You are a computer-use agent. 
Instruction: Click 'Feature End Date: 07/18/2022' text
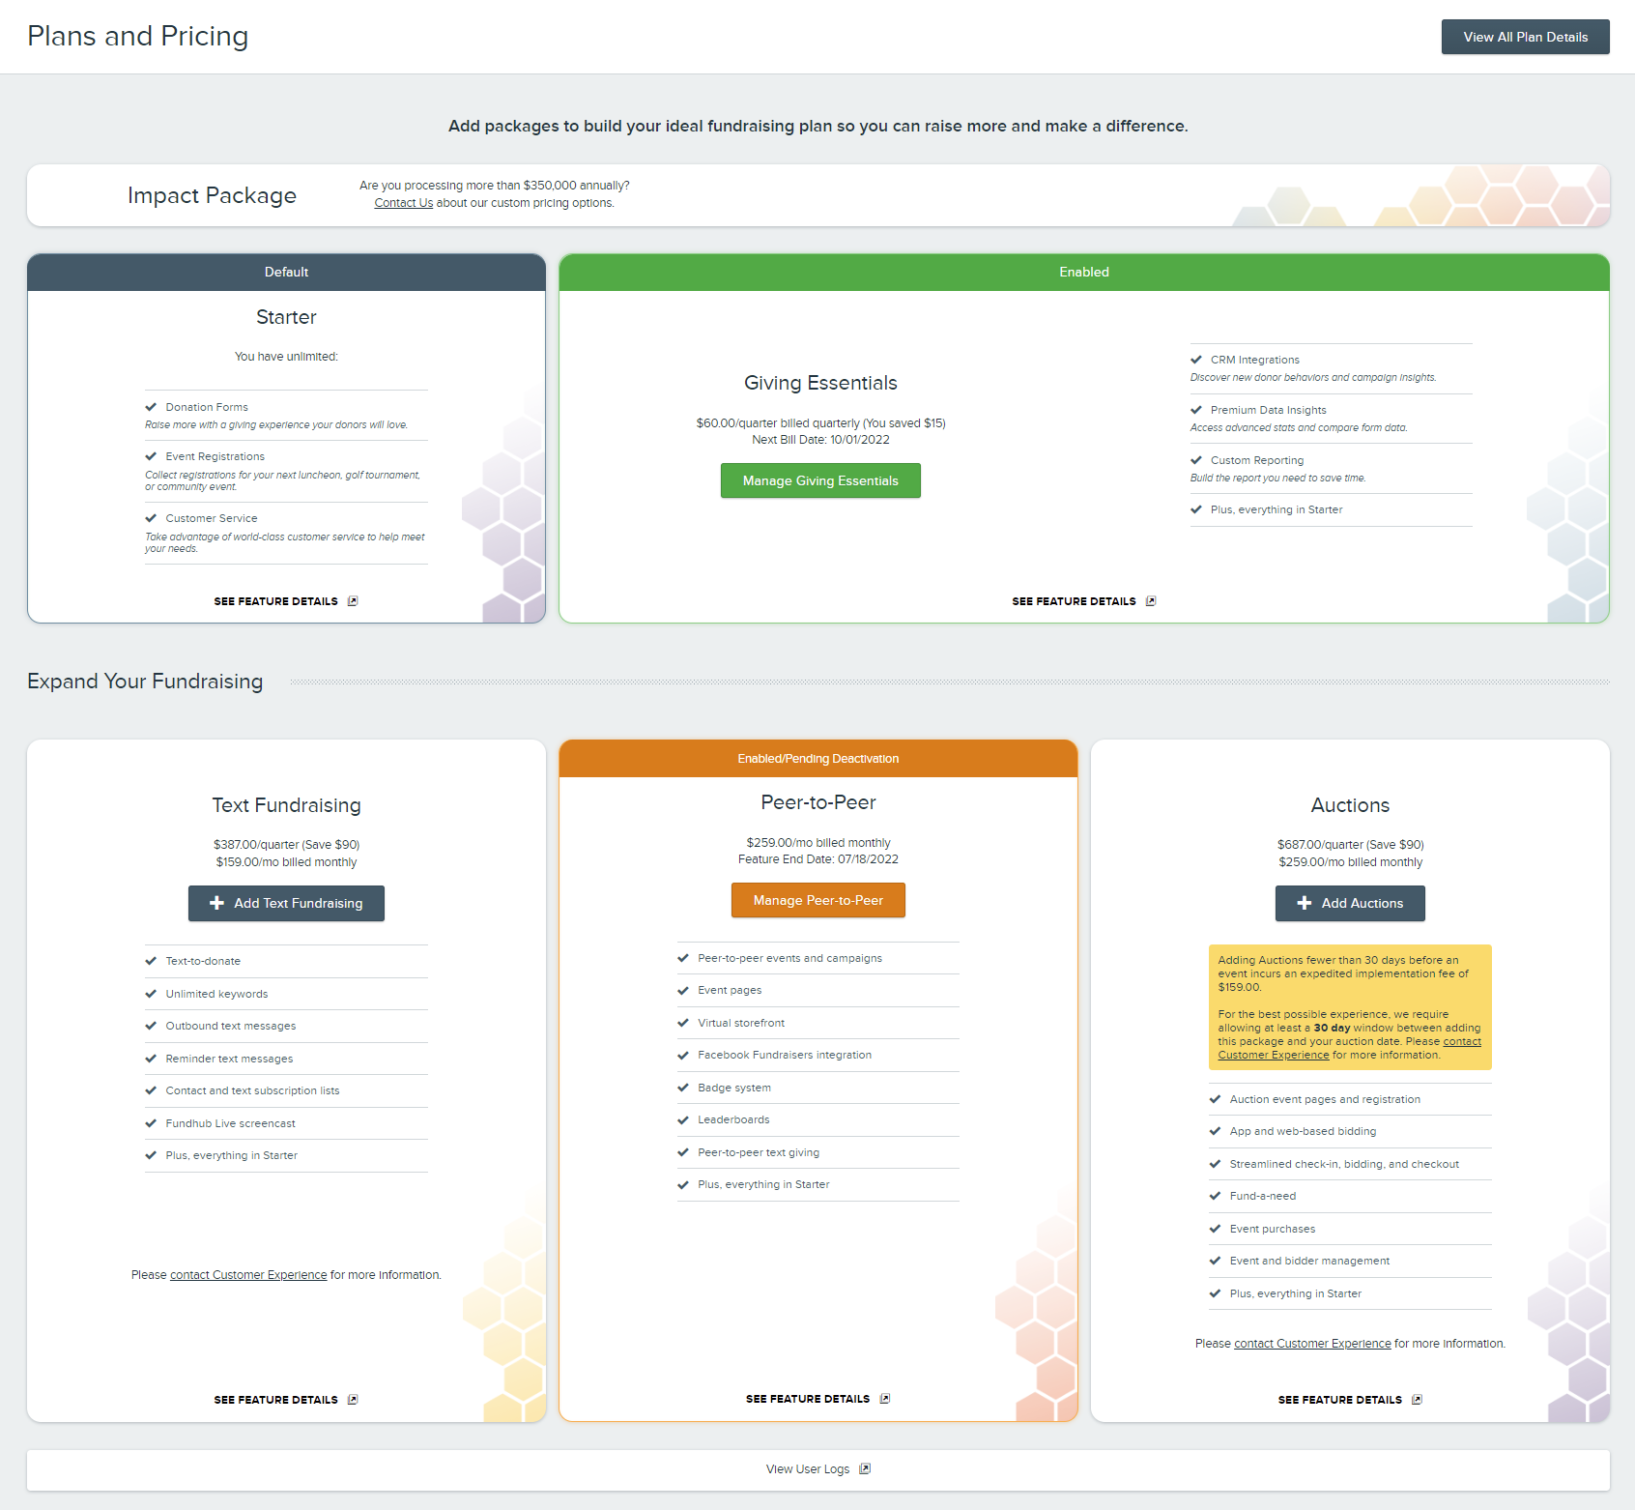click(x=818, y=859)
